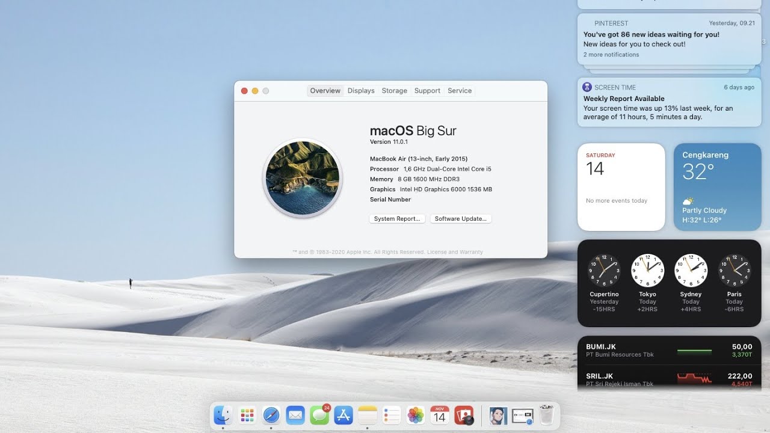Open the SRIL.JK stock row
Screen dimensions: 770x433
669,379
